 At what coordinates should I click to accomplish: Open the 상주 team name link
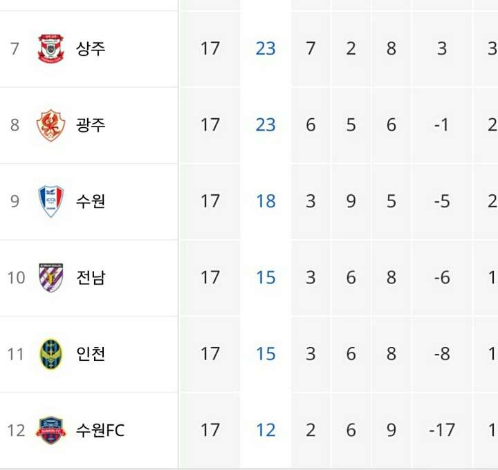click(x=91, y=48)
